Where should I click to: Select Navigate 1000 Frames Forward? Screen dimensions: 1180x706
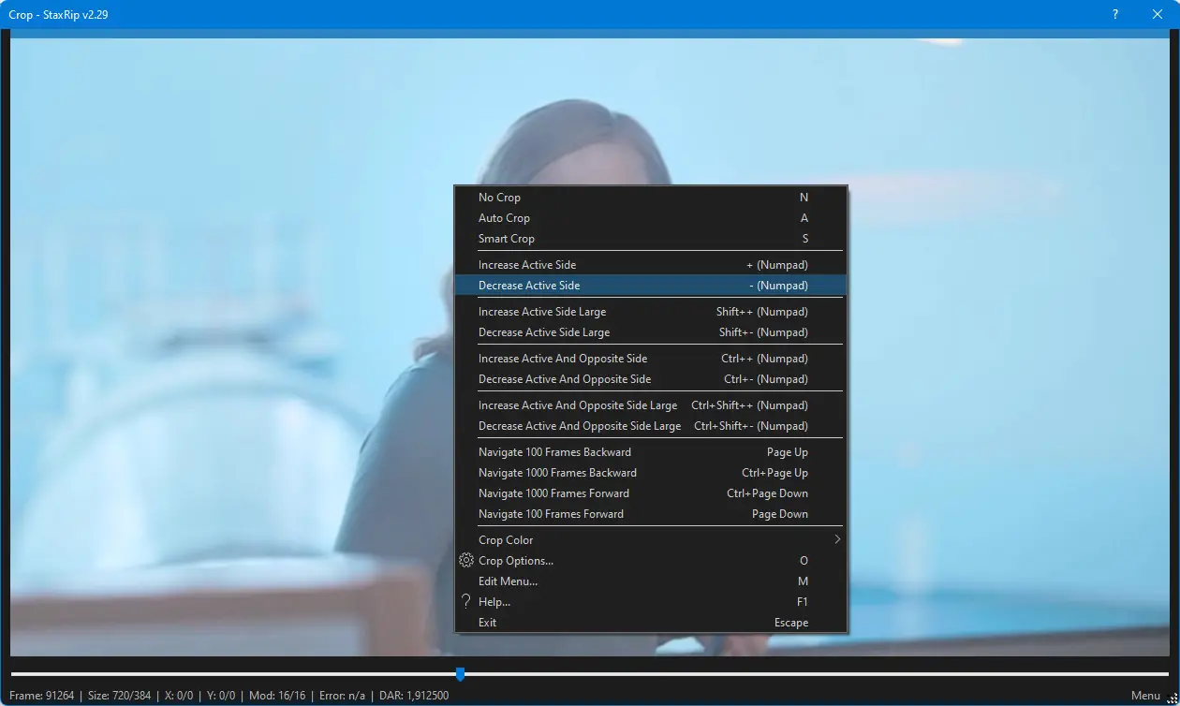[651, 493]
